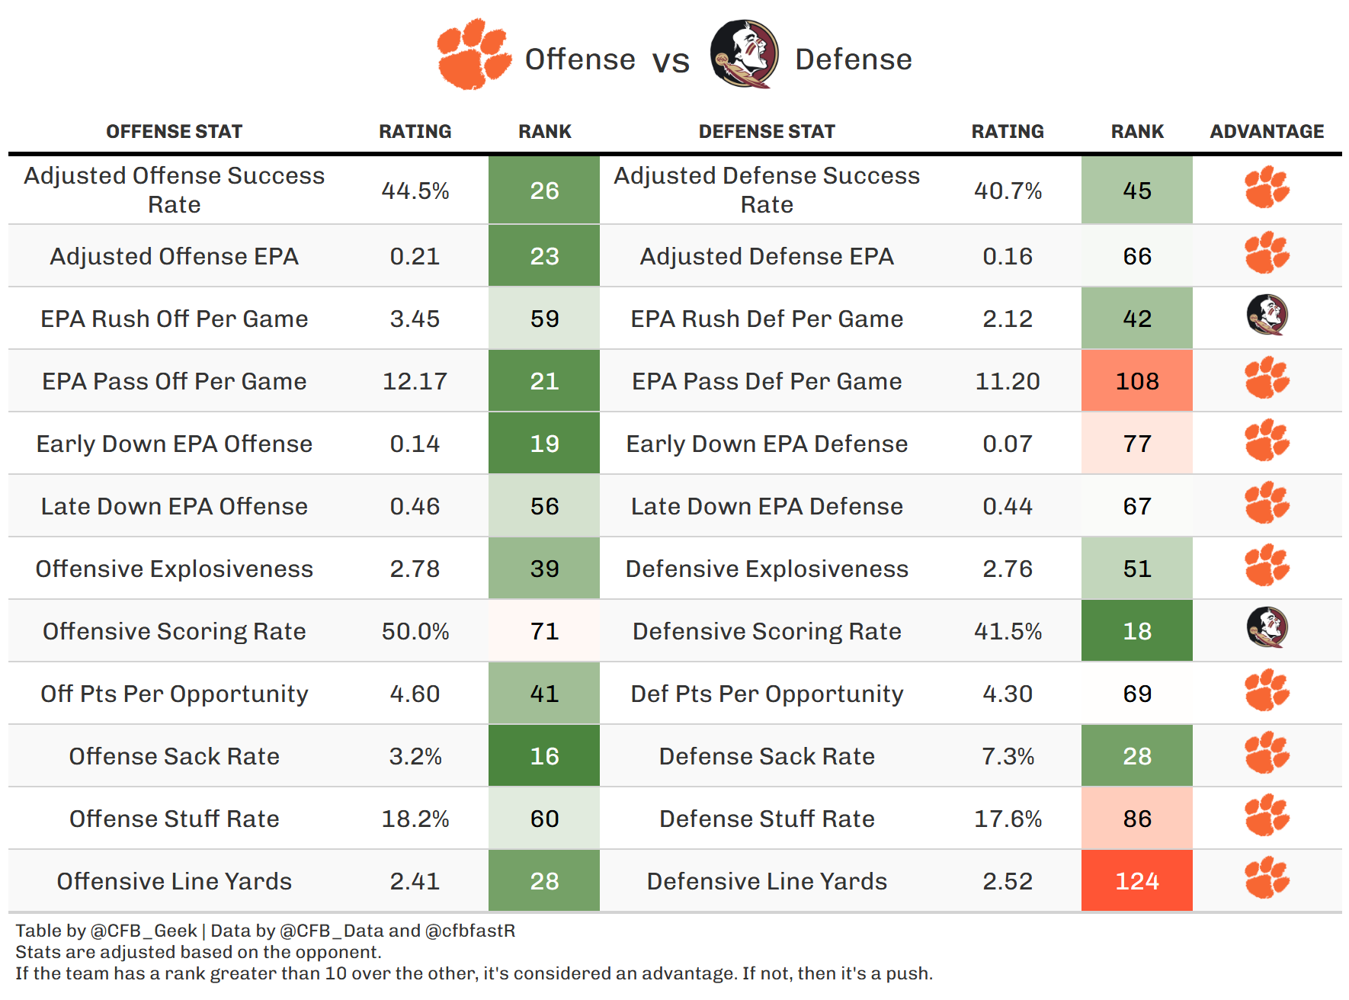Viewport: 1349px width, 1000px height.
Task: Select the Seminoles advantage icon in Scoring Rate row
Action: (1267, 628)
